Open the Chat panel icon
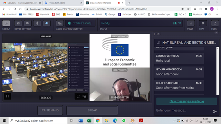 click(x=203, y=23)
